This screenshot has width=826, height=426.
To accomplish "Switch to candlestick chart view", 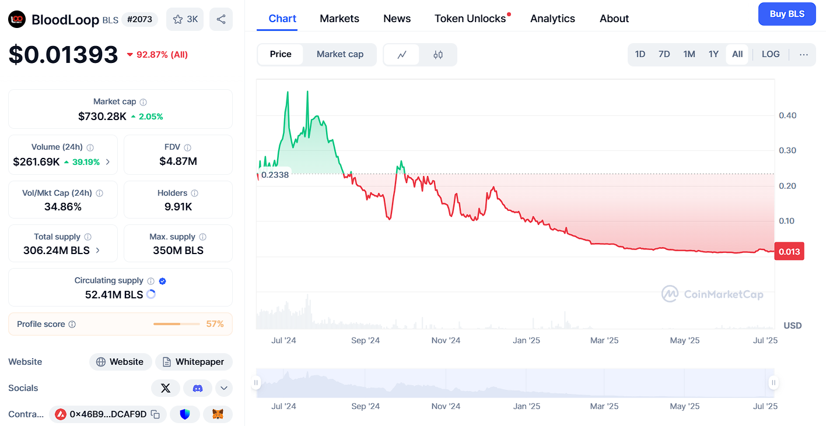I will 438,54.
